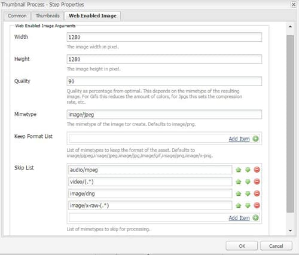Click green plus icon under Skip List

(x=255, y=217)
